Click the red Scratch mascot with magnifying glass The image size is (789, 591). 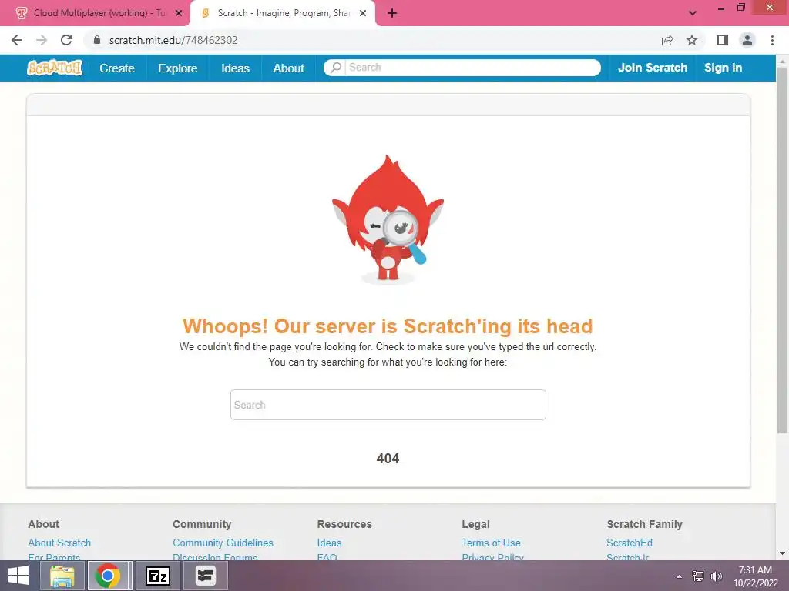[x=388, y=220]
